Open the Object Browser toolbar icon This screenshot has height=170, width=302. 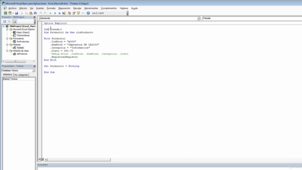78,13
